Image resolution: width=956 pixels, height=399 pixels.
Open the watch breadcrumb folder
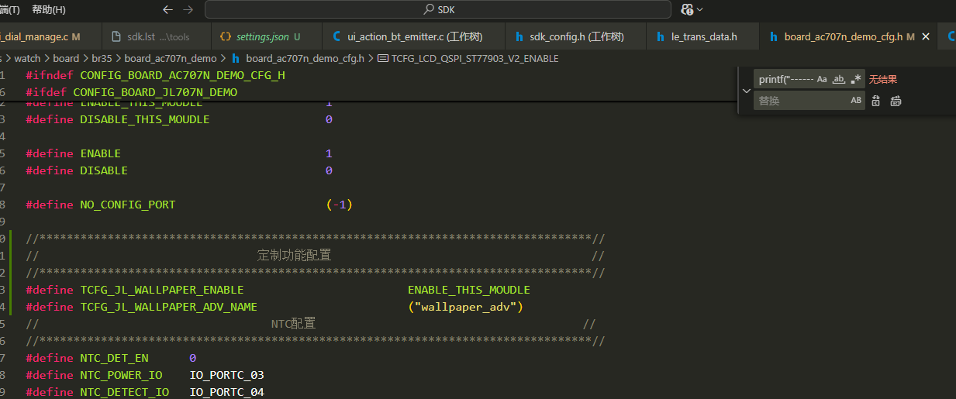(x=28, y=58)
